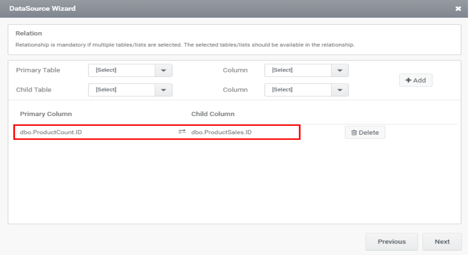Click the plus icon in Add
This screenshot has height=255, width=469.
coord(408,80)
